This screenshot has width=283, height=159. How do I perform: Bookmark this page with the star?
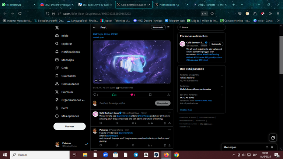212,14
